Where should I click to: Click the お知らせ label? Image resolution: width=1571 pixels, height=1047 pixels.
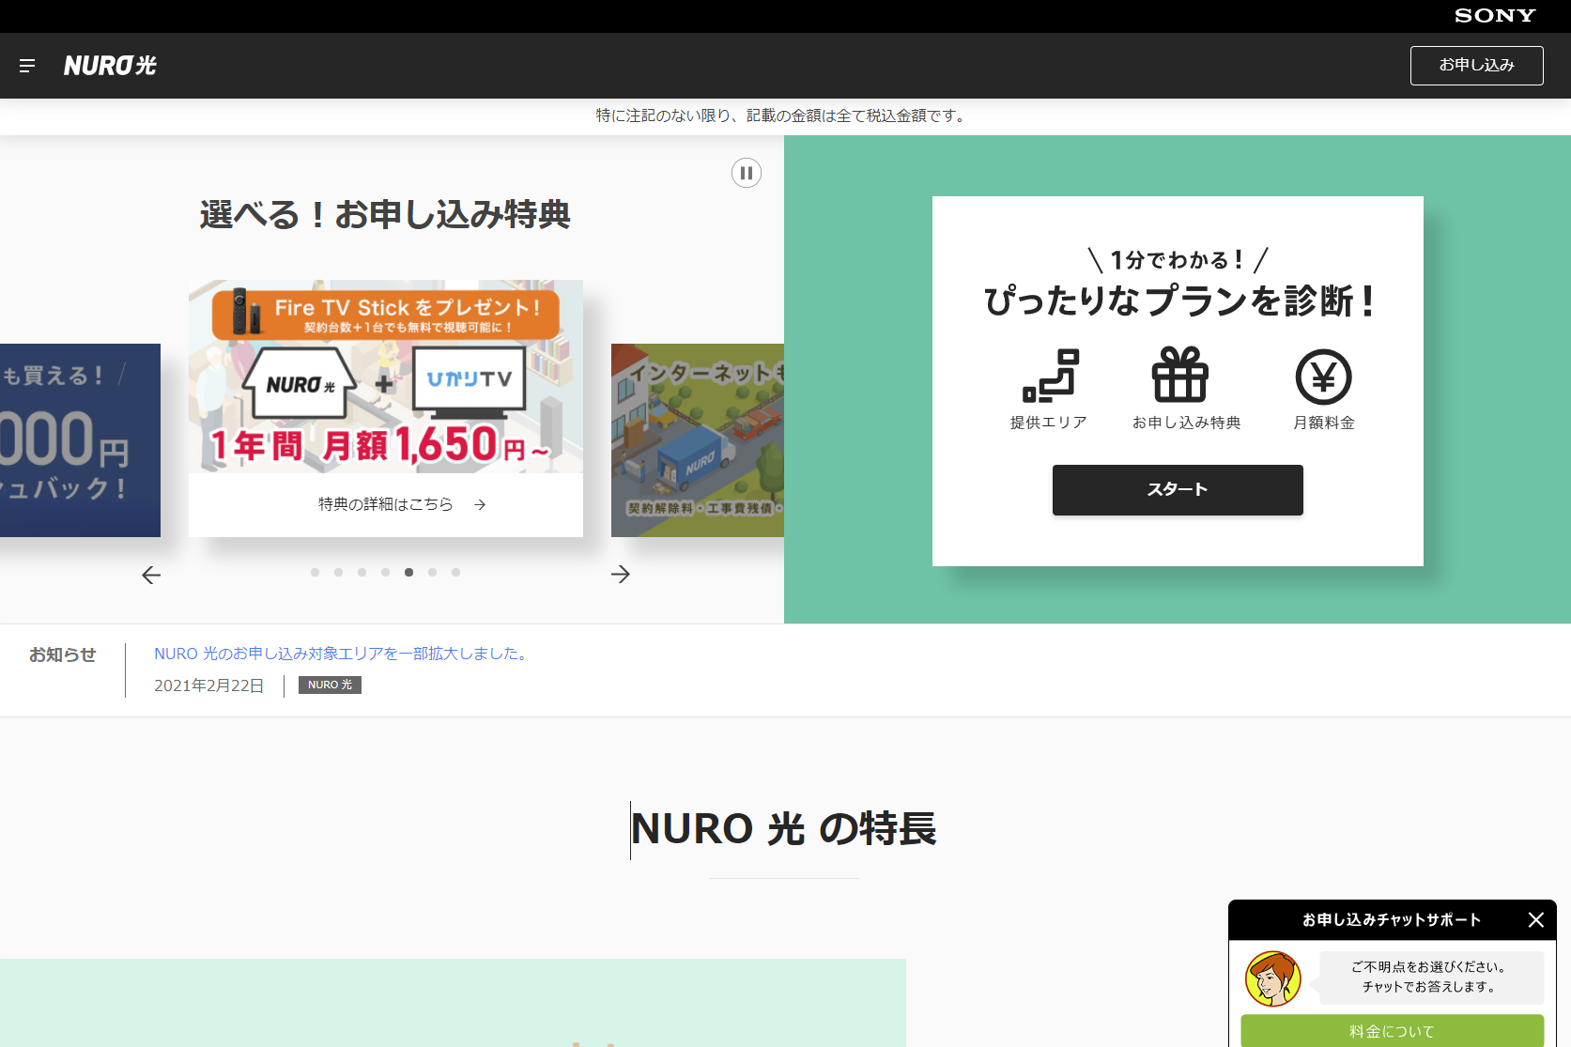pyautogui.click(x=62, y=654)
